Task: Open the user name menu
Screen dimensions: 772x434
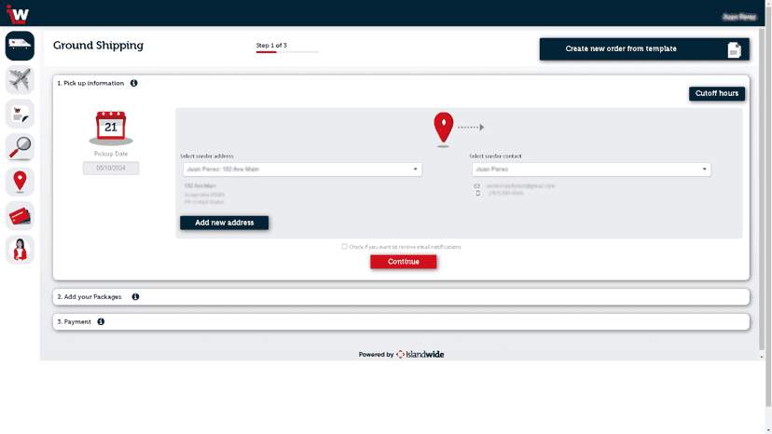Action: point(739,17)
